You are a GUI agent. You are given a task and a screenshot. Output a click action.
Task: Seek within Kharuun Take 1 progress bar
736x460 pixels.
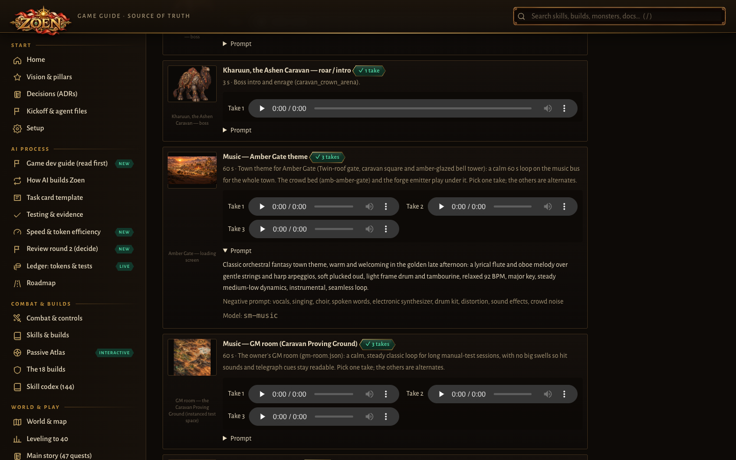tap(423, 108)
